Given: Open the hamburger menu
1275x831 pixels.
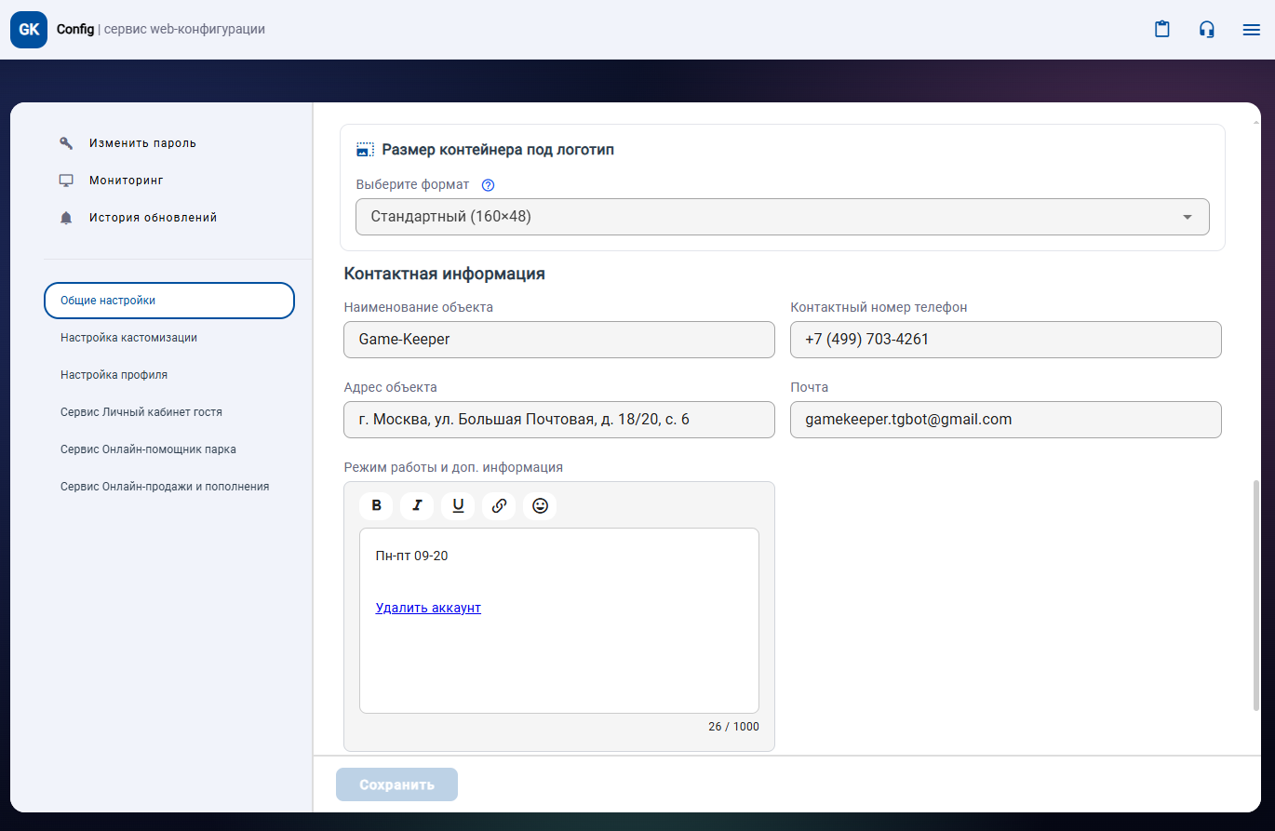Looking at the screenshot, I should pyautogui.click(x=1251, y=30).
